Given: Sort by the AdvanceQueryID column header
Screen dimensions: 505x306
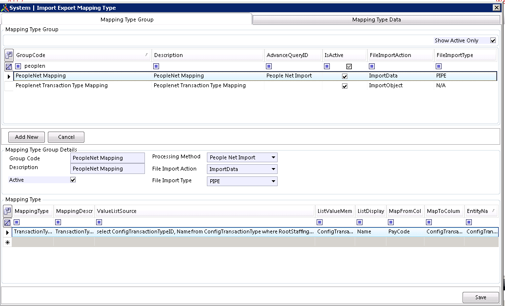Looking at the screenshot, I should 293,55.
